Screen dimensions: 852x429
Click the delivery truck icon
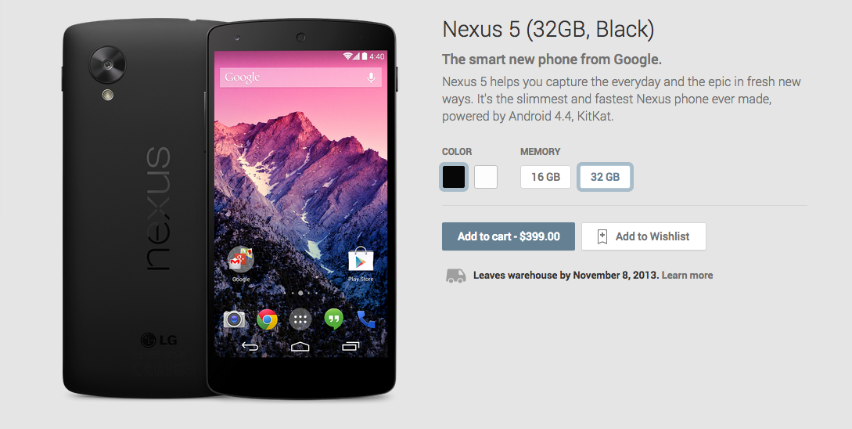(x=456, y=276)
